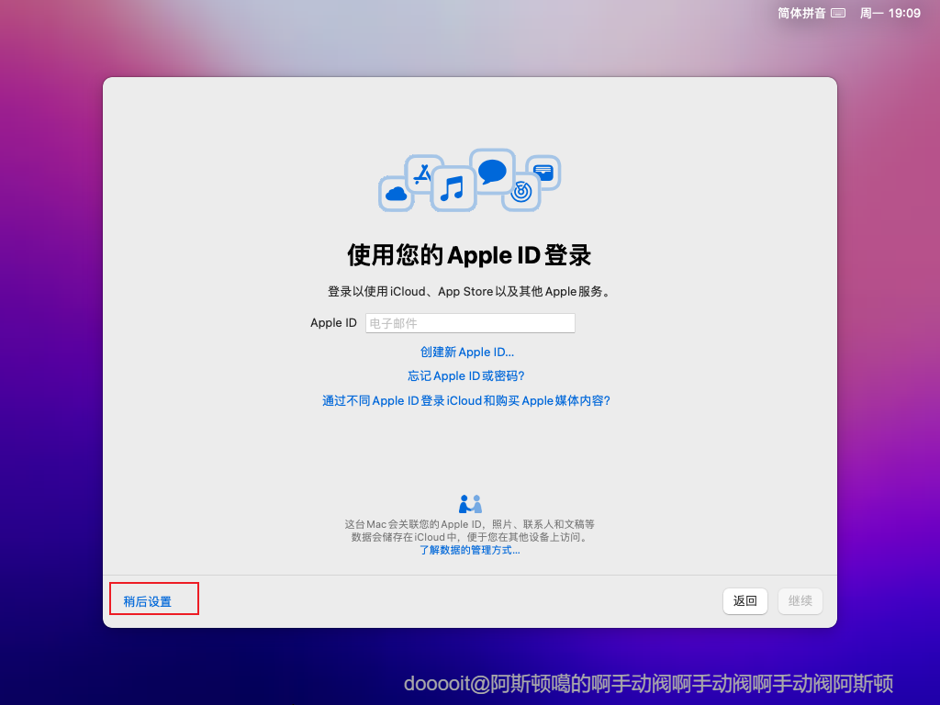
Task: Click the 电子邮件 email input field
Action: [470, 322]
